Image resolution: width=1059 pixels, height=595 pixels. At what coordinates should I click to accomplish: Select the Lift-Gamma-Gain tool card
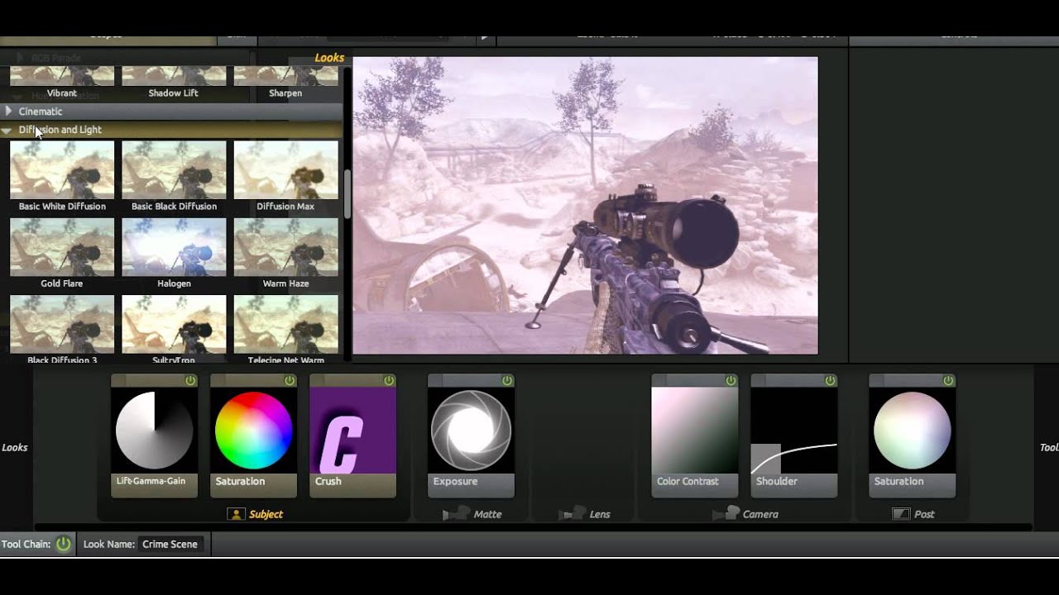(x=154, y=436)
